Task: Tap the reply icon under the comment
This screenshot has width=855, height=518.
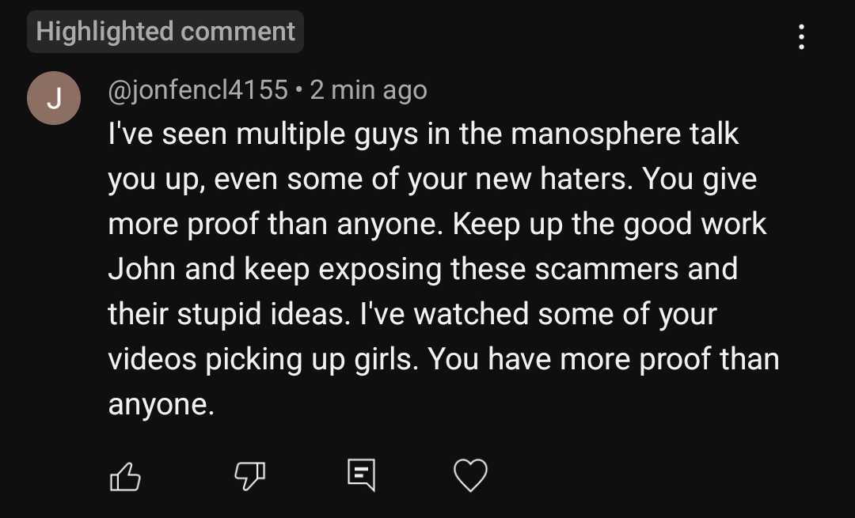Action: 361,475
